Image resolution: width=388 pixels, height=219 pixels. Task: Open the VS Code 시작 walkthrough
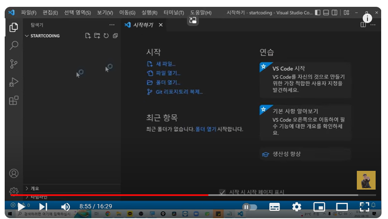coord(305,80)
